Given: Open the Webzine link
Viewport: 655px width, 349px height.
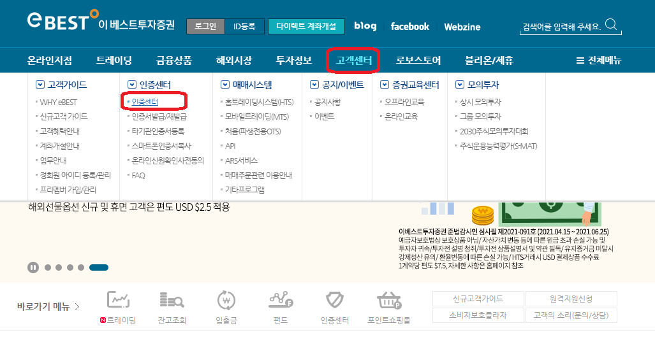Looking at the screenshot, I should coord(462,27).
